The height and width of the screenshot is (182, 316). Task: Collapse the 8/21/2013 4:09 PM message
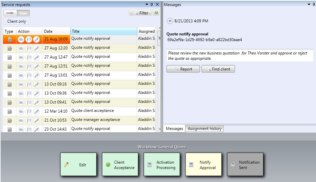coord(170,21)
